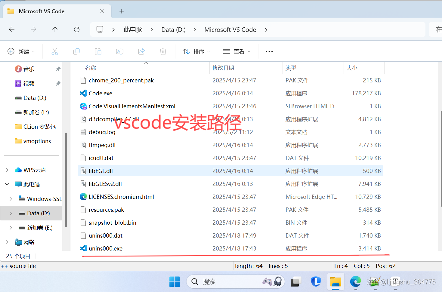This screenshot has width=442, height=292.
Task: Go forward with the right arrow
Action: pos(33,29)
